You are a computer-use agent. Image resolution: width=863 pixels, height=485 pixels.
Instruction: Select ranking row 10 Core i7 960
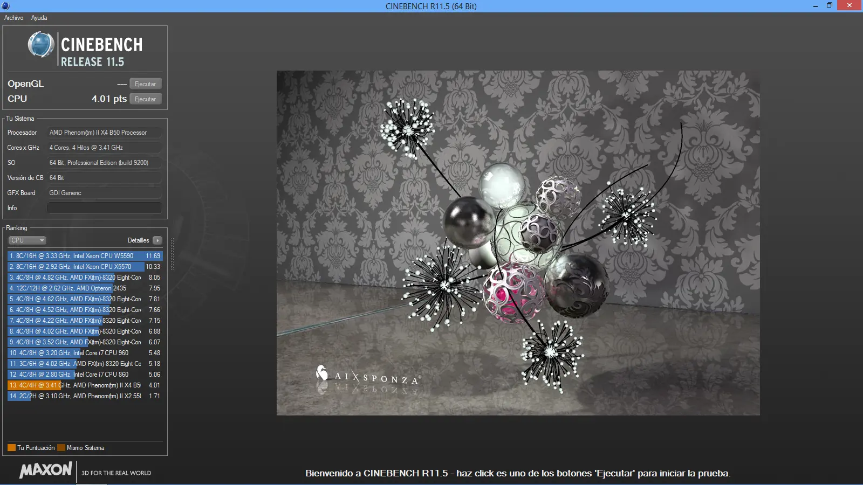(85, 353)
